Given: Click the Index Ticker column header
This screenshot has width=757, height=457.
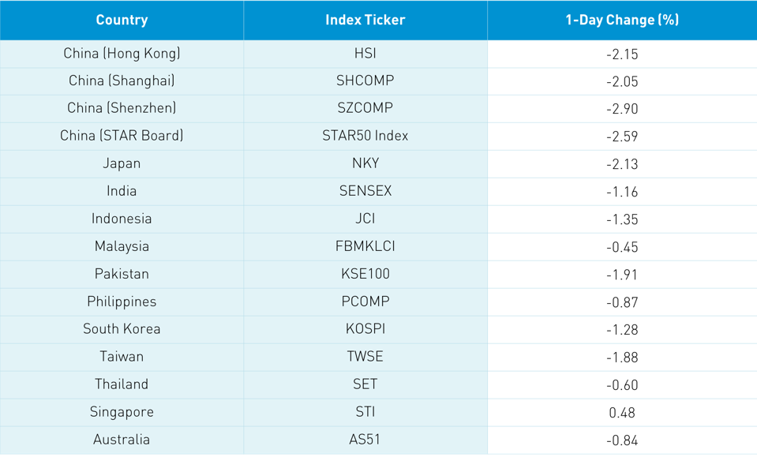Looking at the screenshot, I should pyautogui.click(x=365, y=20).
